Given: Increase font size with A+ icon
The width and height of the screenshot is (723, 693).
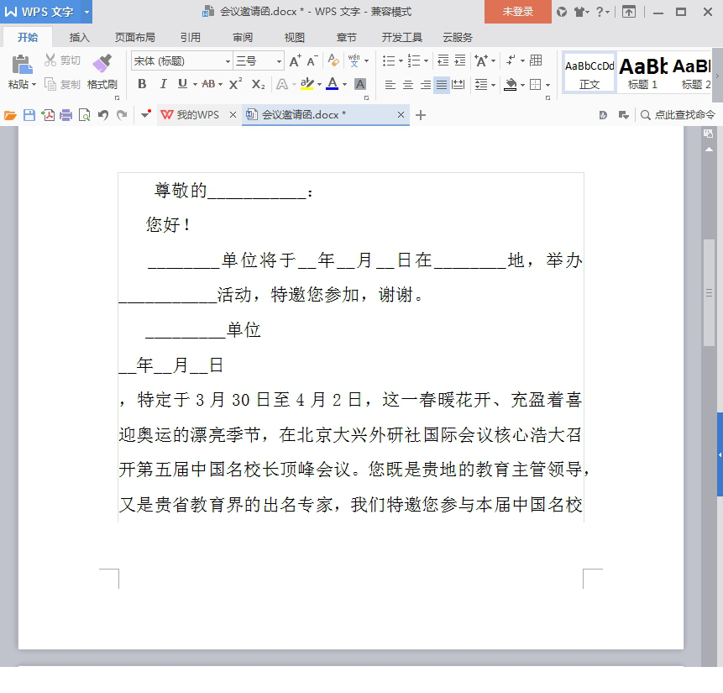Looking at the screenshot, I should 295,61.
